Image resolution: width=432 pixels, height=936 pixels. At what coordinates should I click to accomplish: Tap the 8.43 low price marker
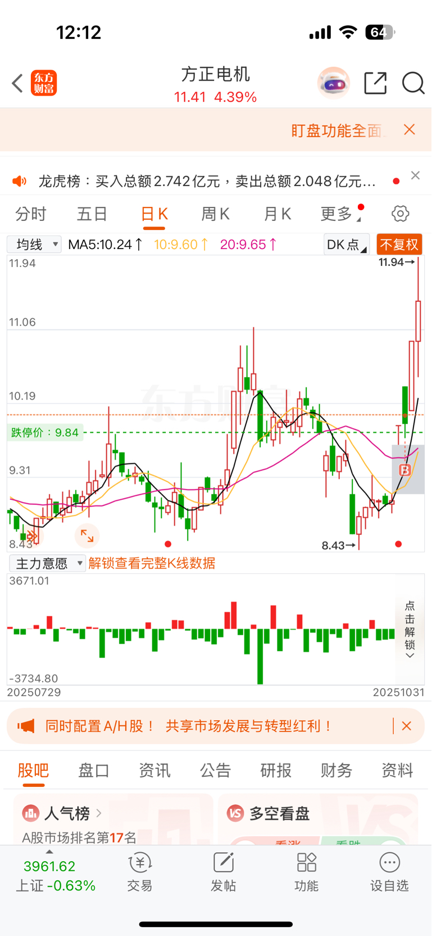[x=339, y=545]
